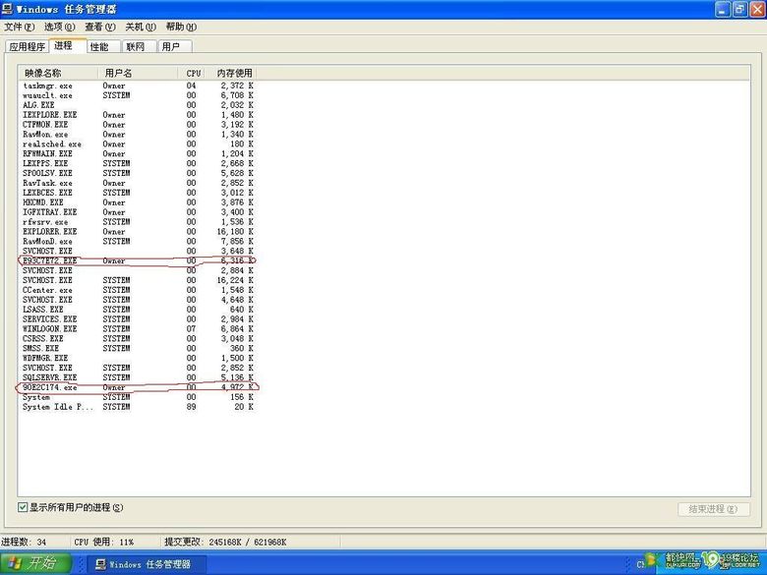The width and height of the screenshot is (767, 575).
Task: Open the 查看 menu
Action: coord(99,27)
